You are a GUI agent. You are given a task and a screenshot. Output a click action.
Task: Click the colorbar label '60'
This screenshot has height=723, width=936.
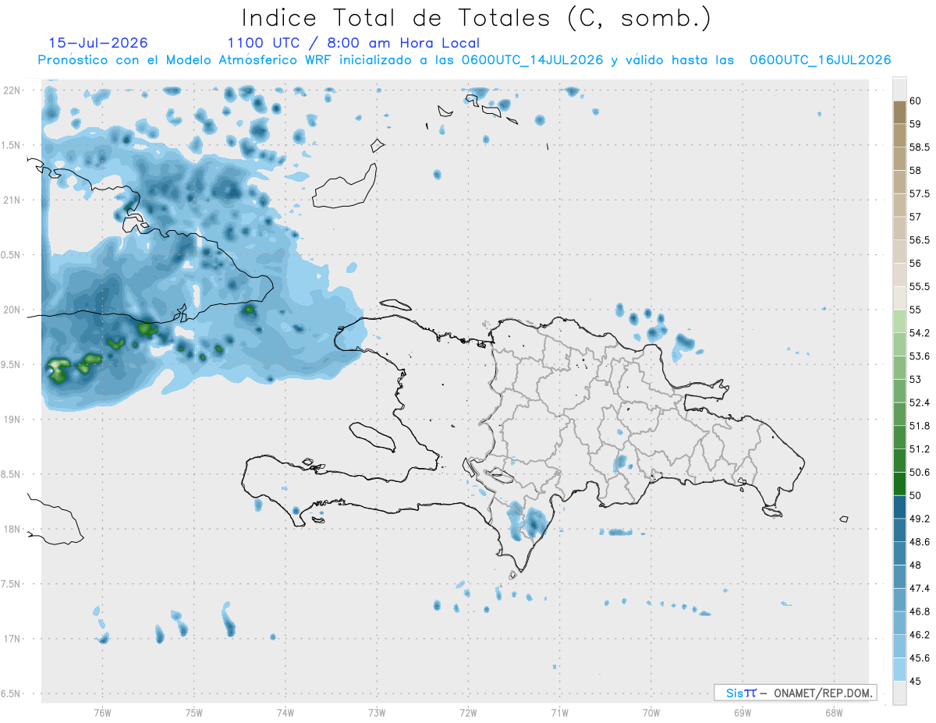coord(915,101)
